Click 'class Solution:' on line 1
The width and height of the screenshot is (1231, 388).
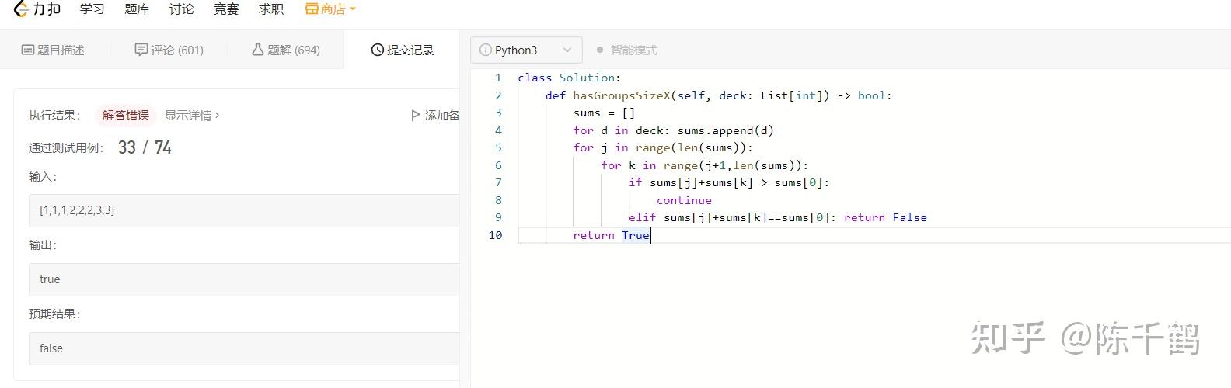point(569,78)
